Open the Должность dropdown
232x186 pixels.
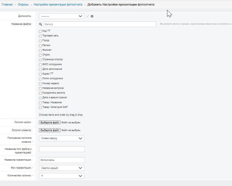[62, 16]
